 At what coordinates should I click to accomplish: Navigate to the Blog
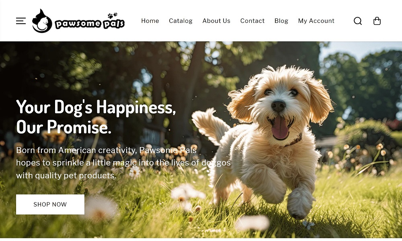point(281,21)
